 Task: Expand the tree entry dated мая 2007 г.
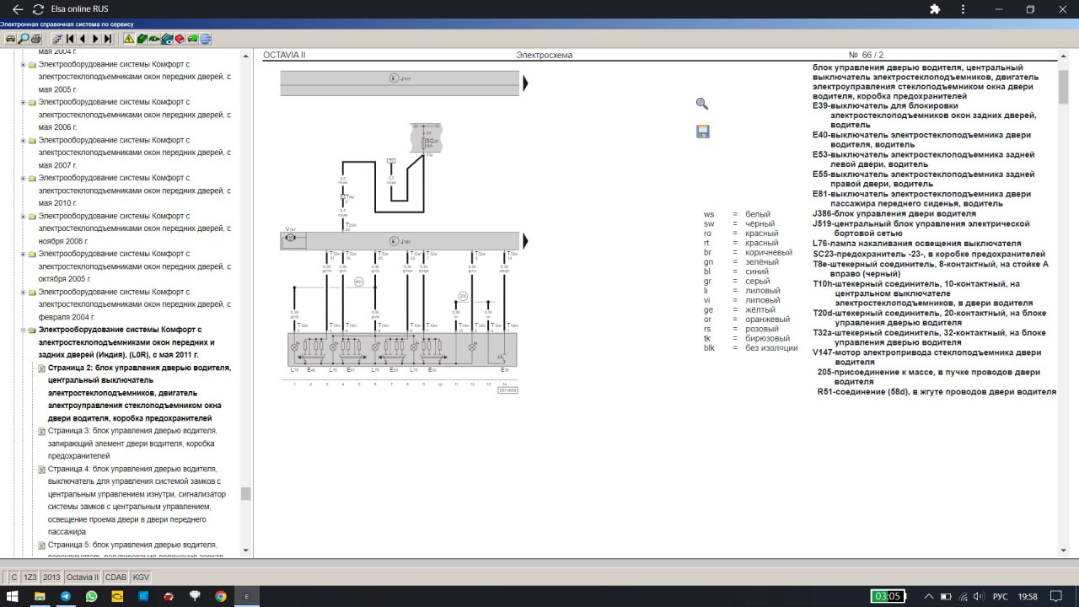tap(23, 140)
